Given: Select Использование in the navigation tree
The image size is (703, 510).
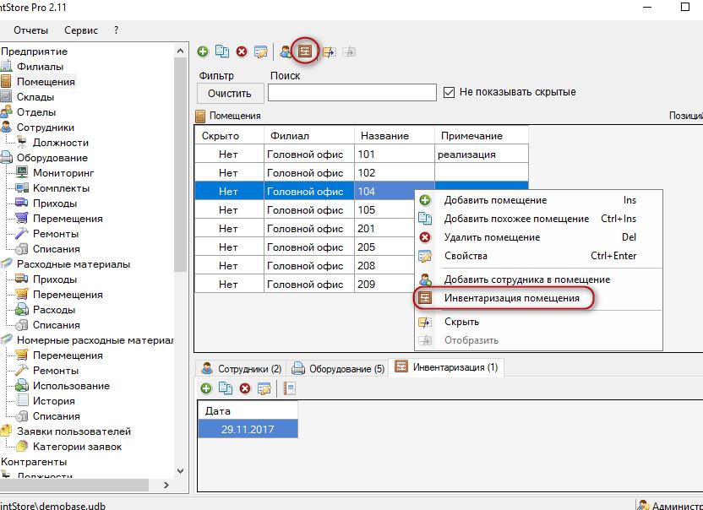Looking at the screenshot, I should pyautogui.click(x=71, y=386).
